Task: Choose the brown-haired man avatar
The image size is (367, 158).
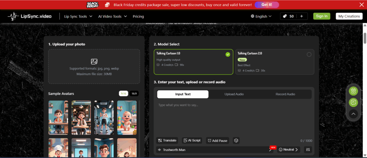Action: point(104,148)
